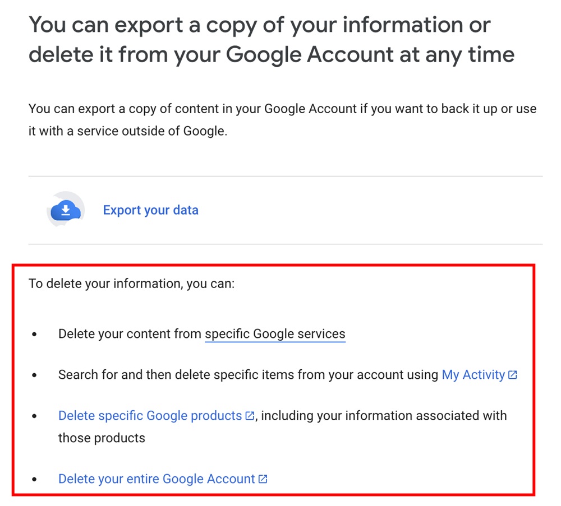Open Delete specific Google products link

coord(150,416)
